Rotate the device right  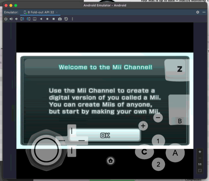pos(28,19)
